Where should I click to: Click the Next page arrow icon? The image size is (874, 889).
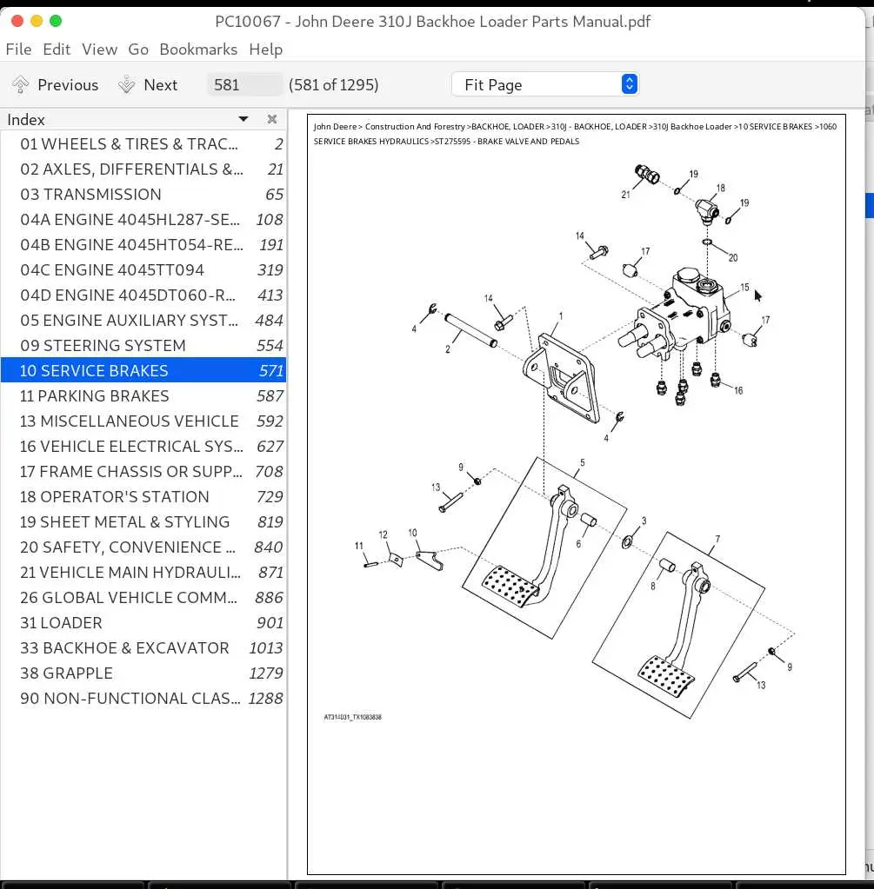tap(126, 84)
